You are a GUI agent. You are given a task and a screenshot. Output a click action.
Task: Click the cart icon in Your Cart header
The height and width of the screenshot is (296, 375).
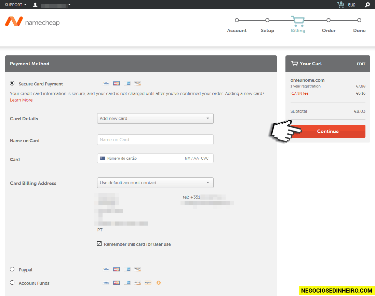(294, 64)
